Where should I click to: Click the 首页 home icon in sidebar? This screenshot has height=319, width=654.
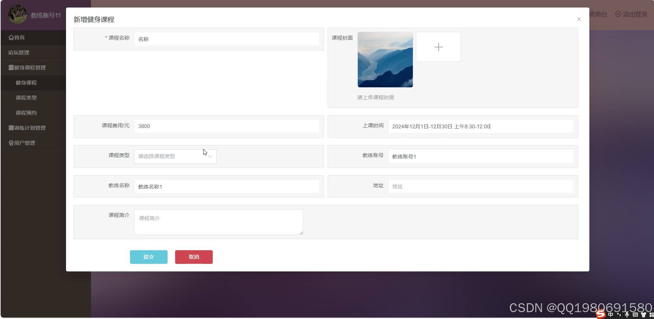(11, 37)
